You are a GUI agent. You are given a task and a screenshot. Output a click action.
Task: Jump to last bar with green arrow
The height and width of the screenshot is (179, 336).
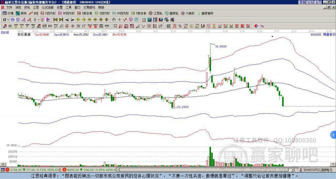(61, 20)
